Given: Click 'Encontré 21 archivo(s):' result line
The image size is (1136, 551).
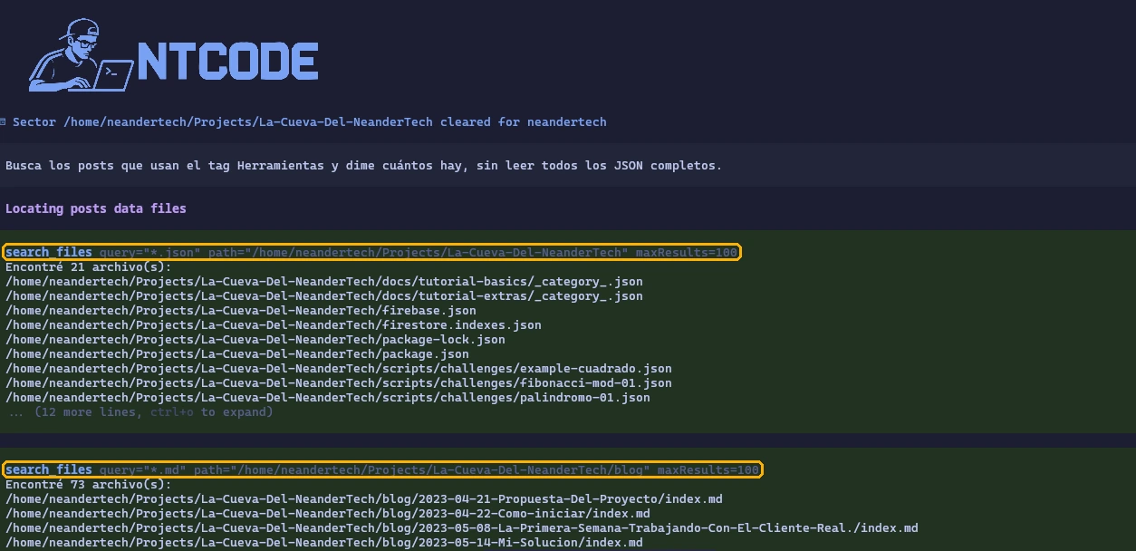Looking at the screenshot, I should click(89, 266).
